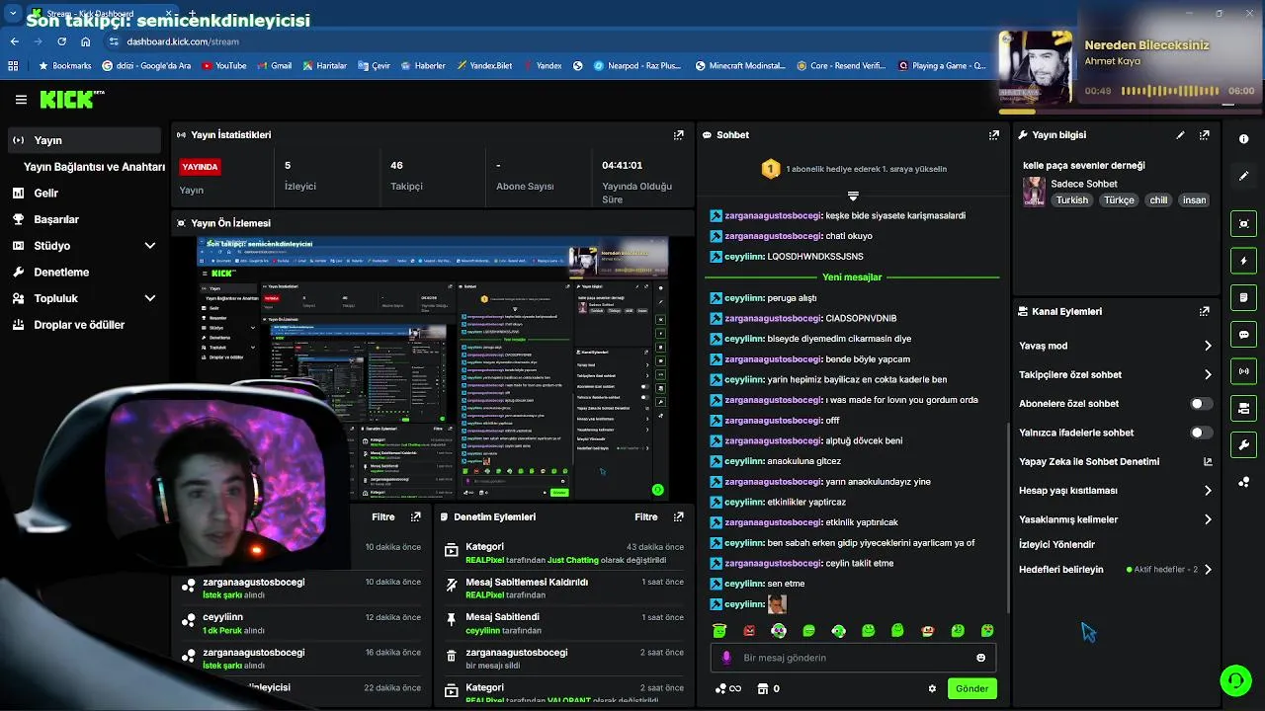1265x711 pixels.
Task: Open Başarılar in the left sidebar
Action: point(83,219)
